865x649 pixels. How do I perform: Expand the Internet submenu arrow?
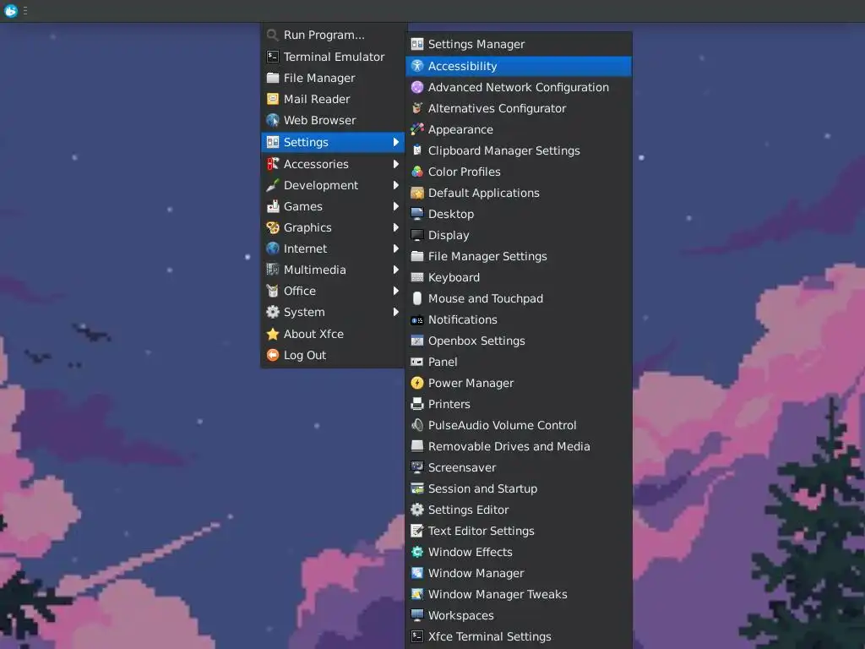click(395, 248)
